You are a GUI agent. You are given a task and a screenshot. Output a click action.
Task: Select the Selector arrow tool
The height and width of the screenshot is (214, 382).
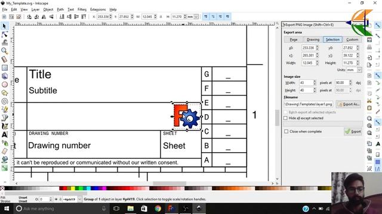click(x=4, y=26)
